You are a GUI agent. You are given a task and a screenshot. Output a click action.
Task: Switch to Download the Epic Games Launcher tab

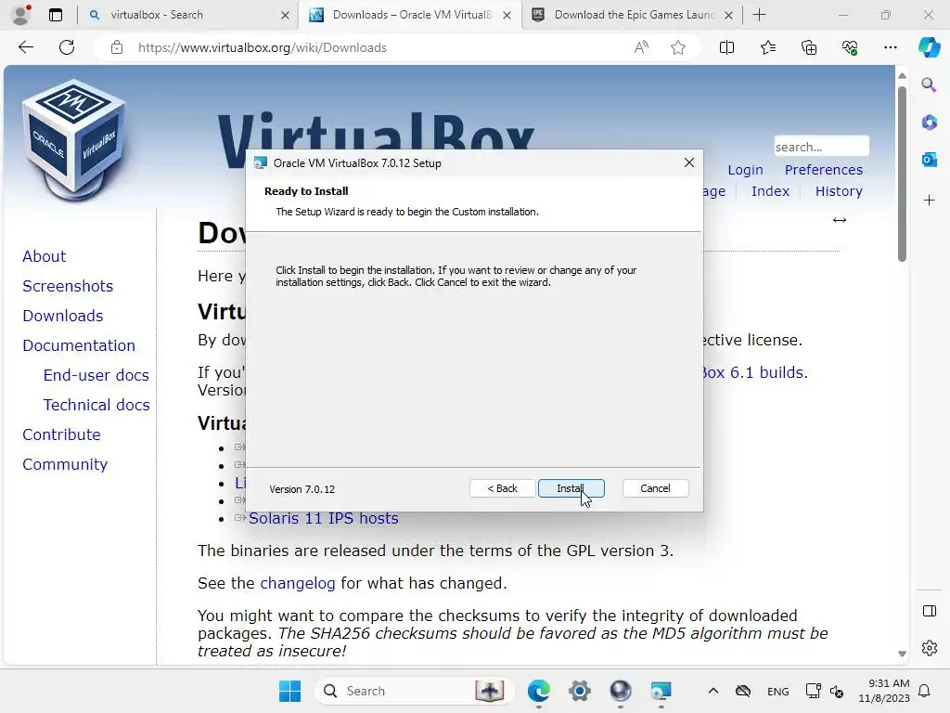point(634,15)
